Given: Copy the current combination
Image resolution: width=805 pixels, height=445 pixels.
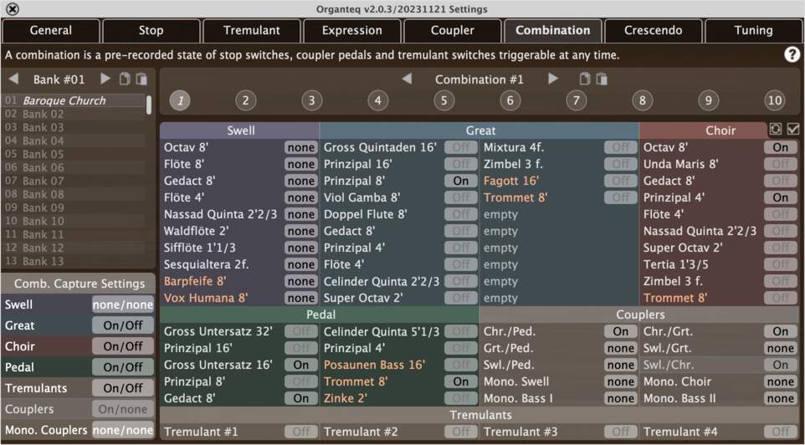Looking at the screenshot, I should [584, 79].
